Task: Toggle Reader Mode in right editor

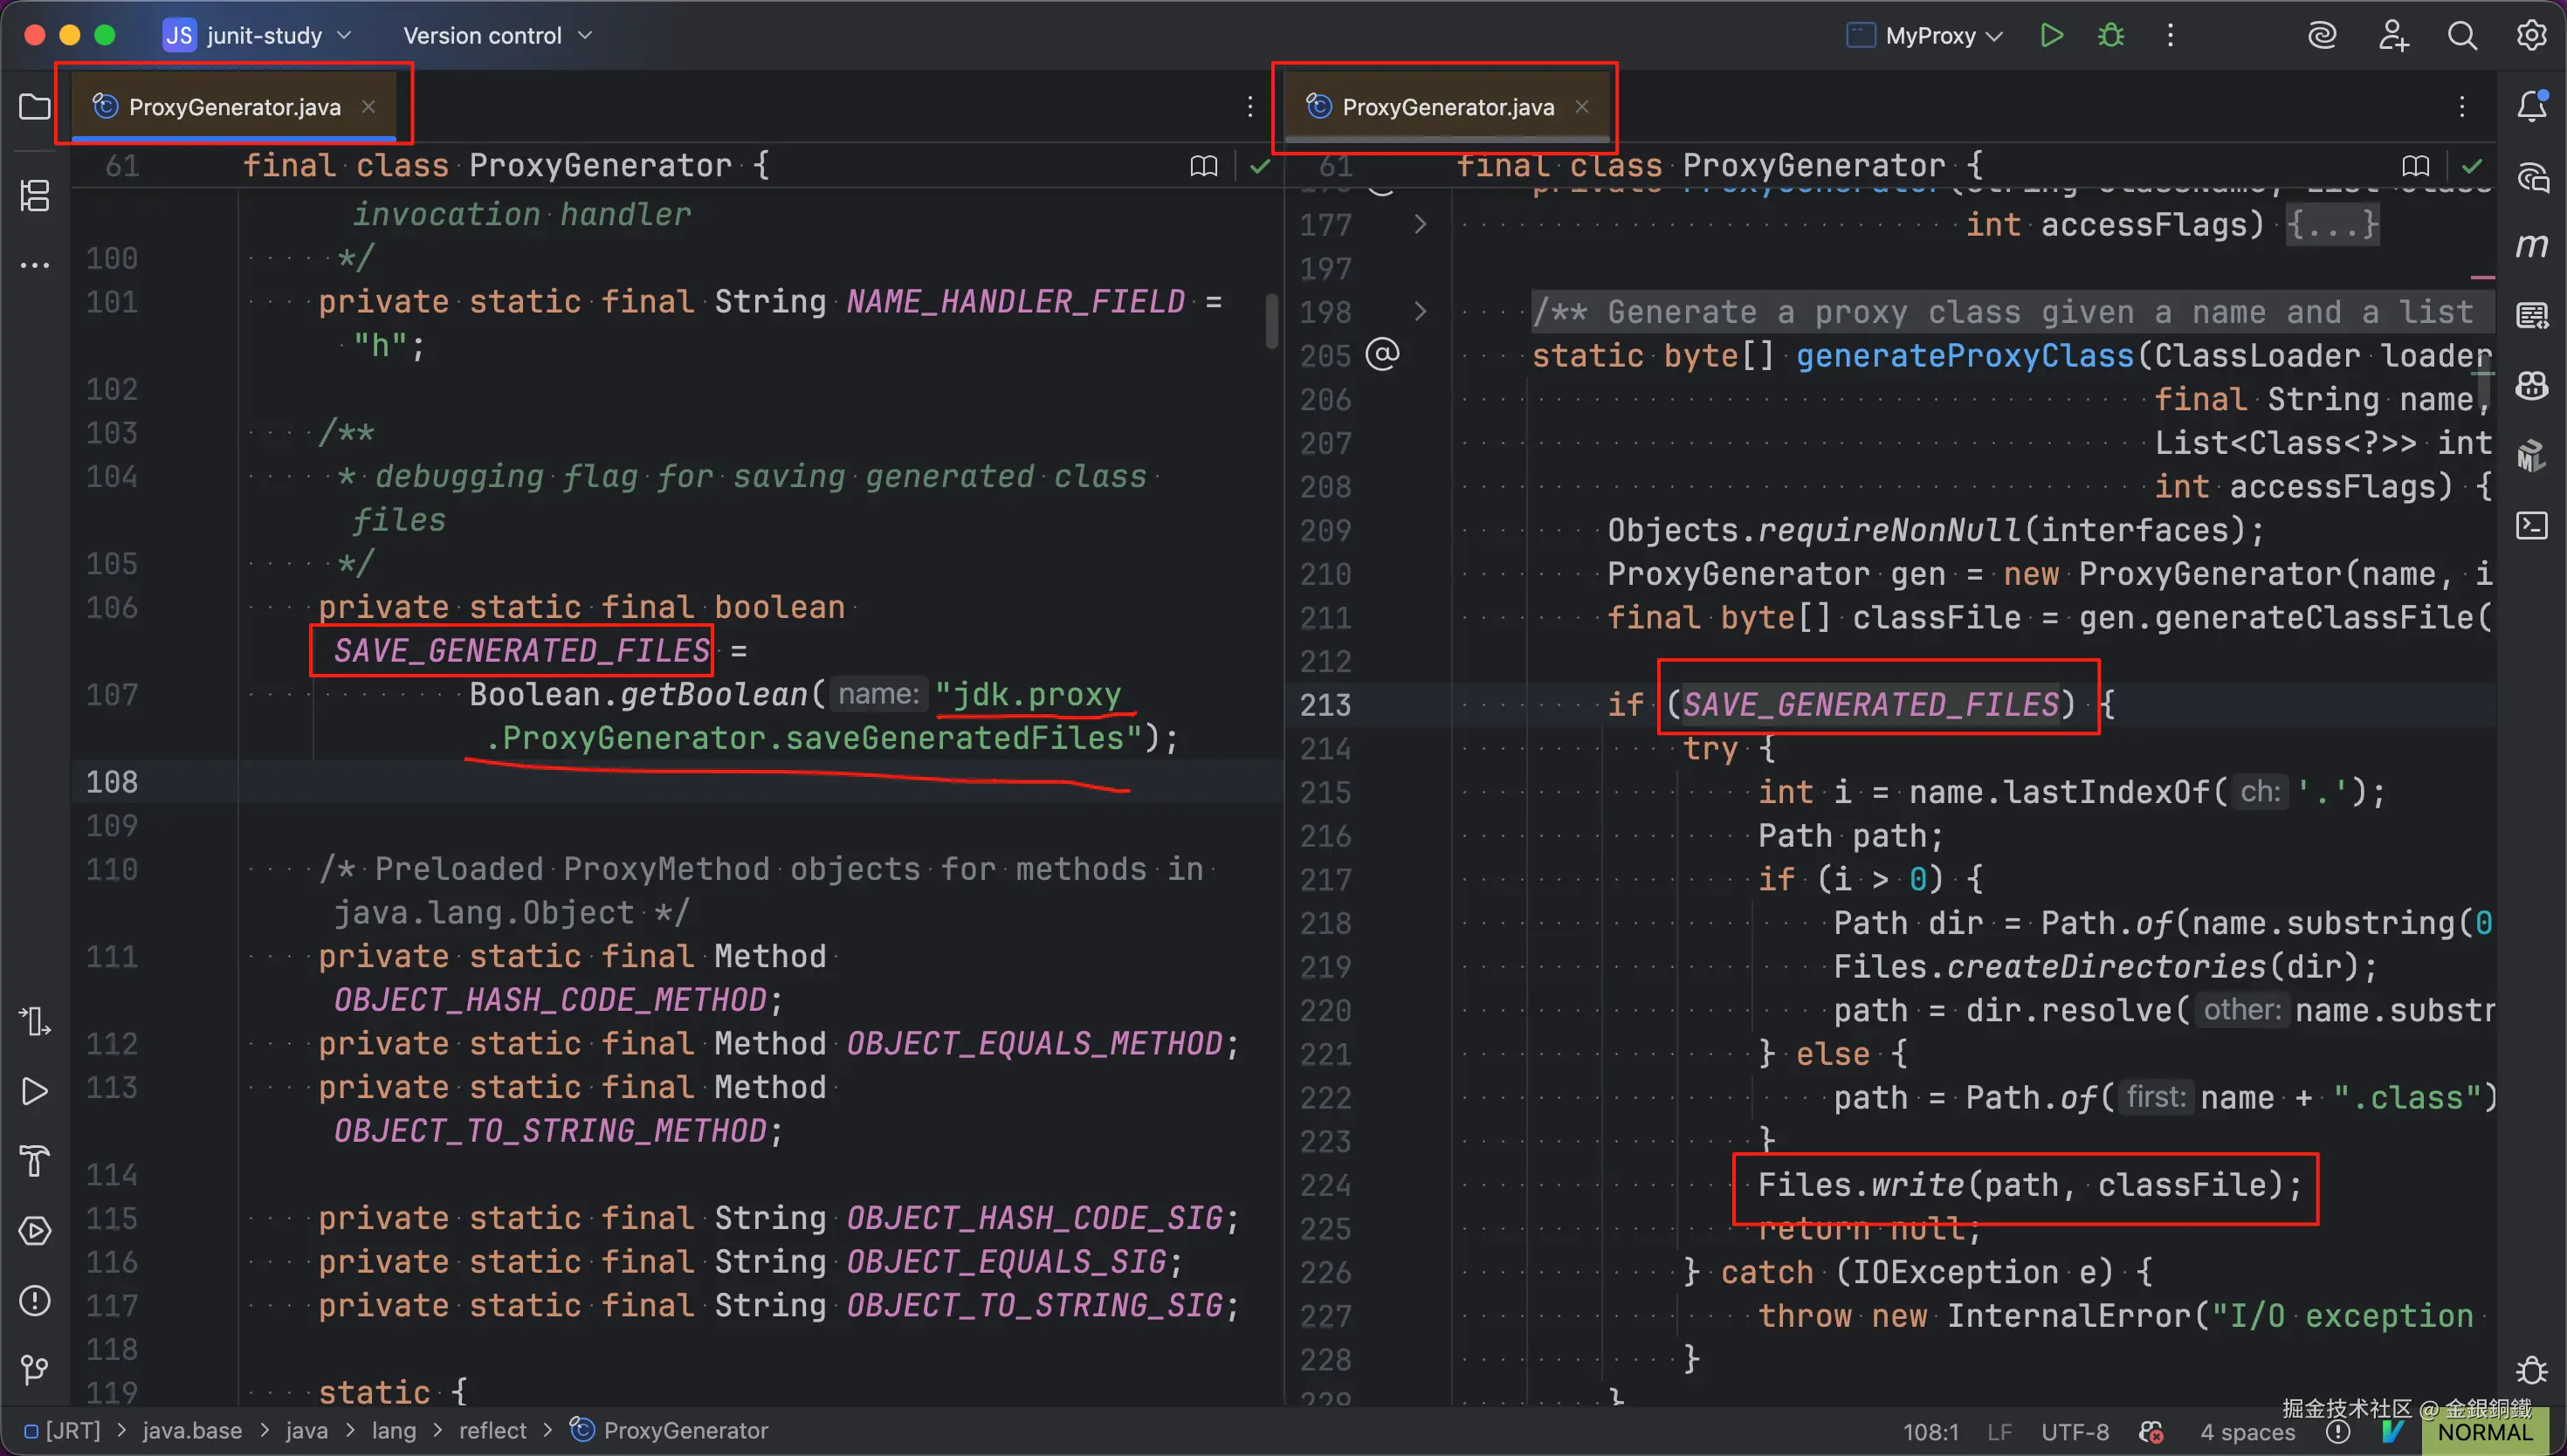Action: [2416, 166]
